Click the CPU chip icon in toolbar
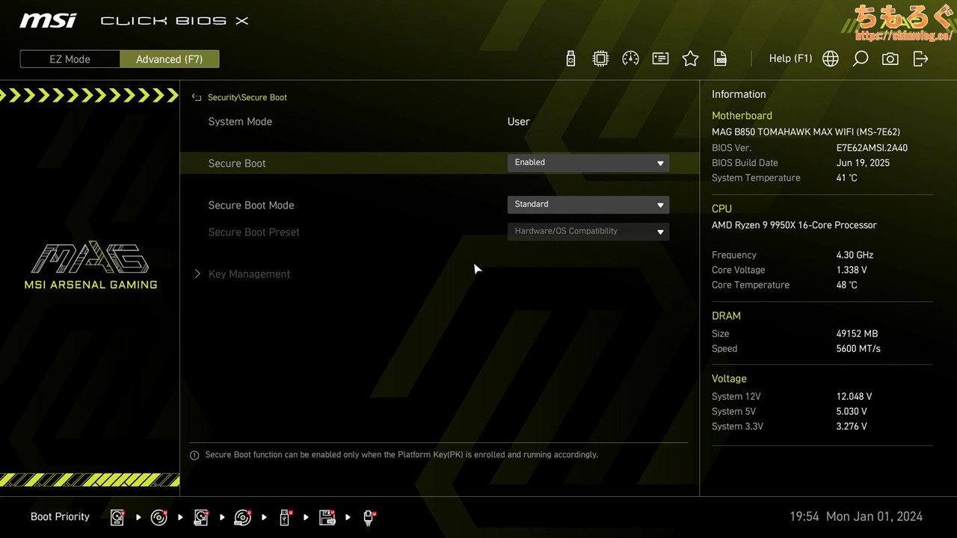Image resolution: width=957 pixels, height=538 pixels. click(x=600, y=59)
